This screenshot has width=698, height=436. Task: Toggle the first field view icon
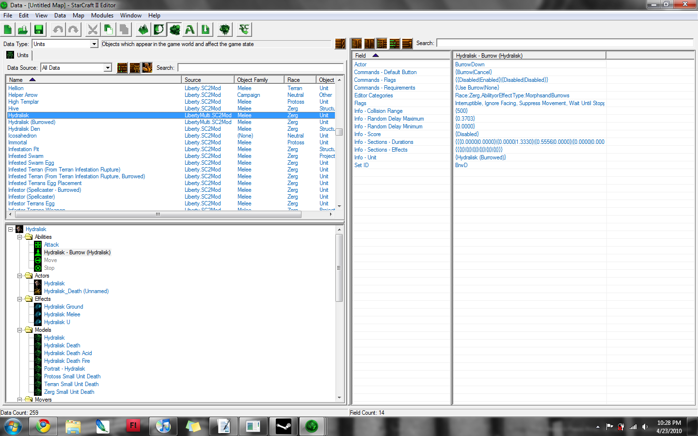click(x=357, y=44)
